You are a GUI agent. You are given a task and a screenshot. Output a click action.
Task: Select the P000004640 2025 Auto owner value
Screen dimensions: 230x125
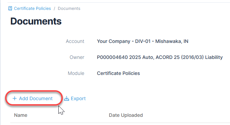160,57
